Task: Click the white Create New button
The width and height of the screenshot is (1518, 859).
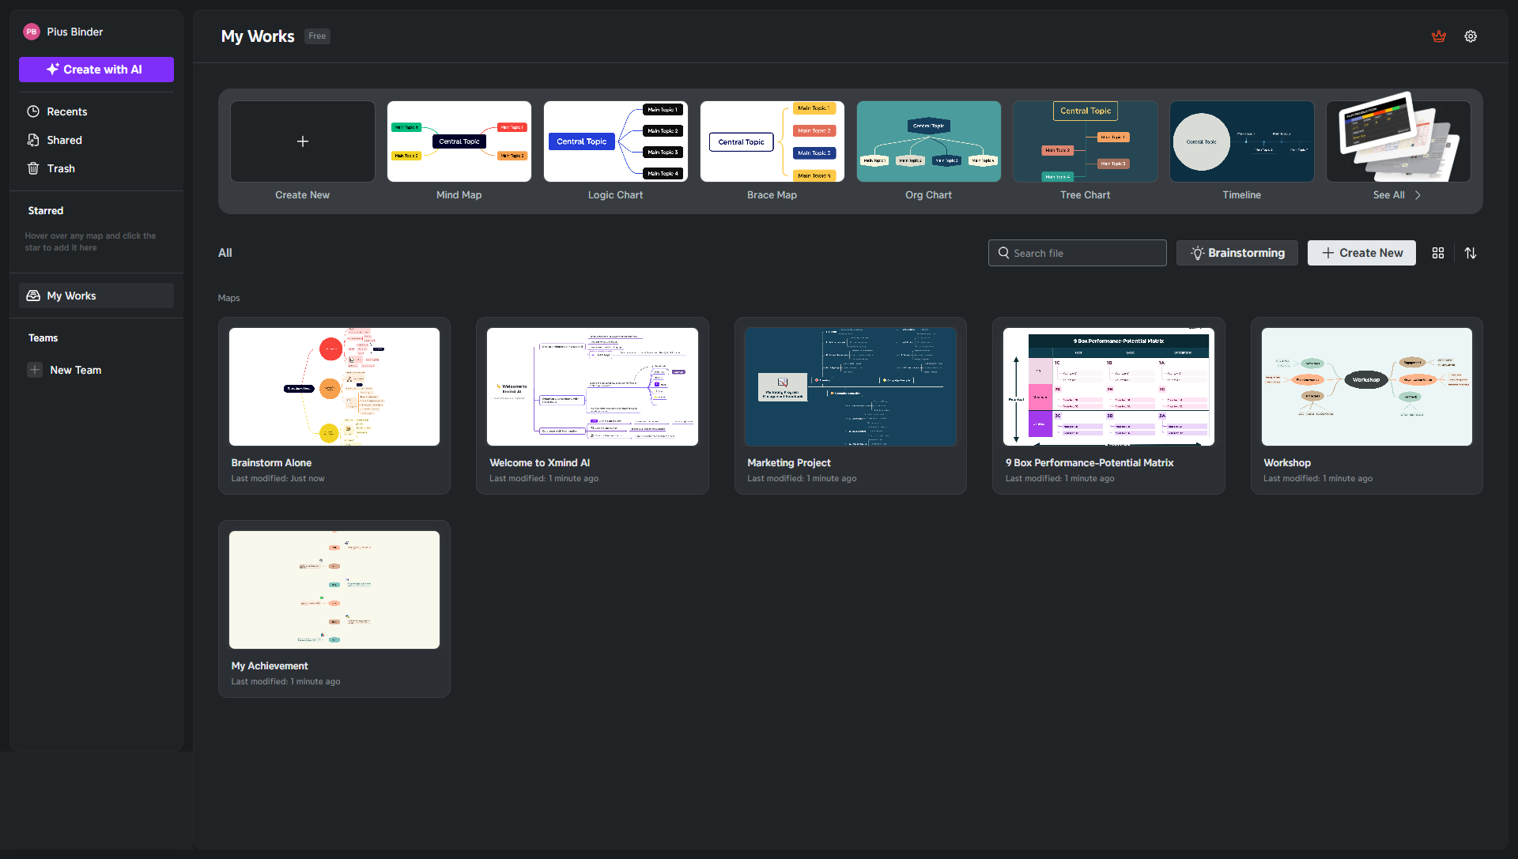Action: coord(1361,253)
